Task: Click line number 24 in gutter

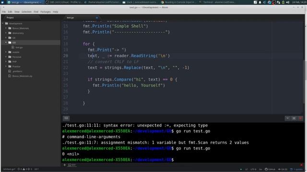Action: pyautogui.click(x=66, y=80)
